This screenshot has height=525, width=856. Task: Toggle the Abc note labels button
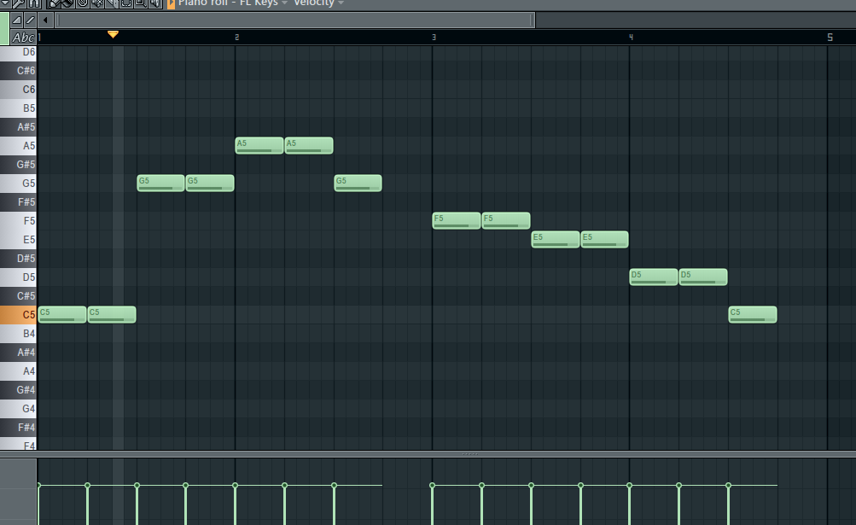click(24, 38)
